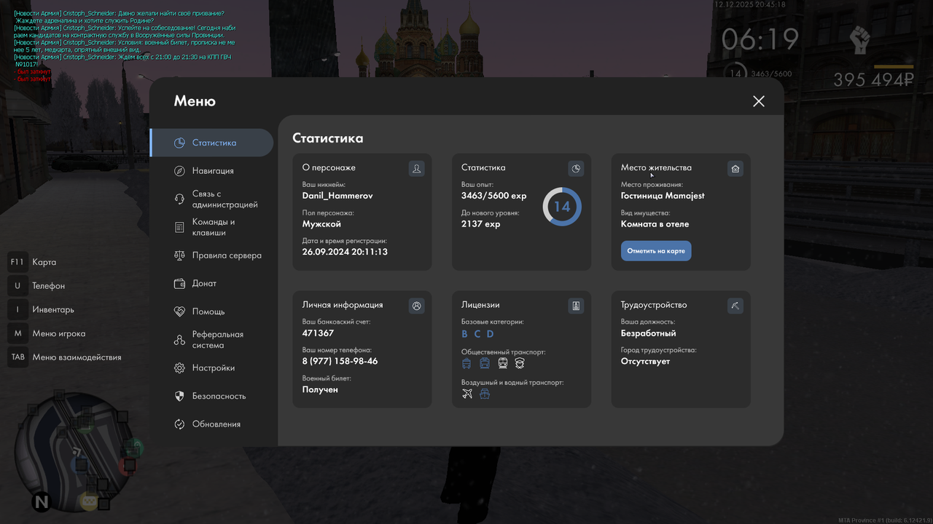Click the bus license icon
The image size is (933, 524).
pyautogui.click(x=485, y=363)
